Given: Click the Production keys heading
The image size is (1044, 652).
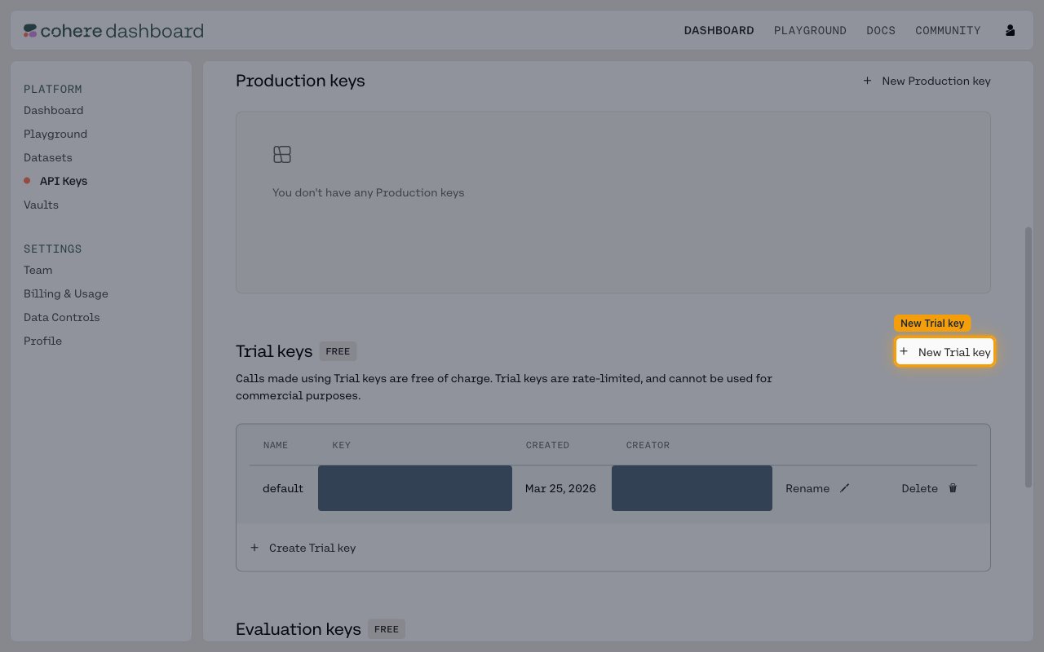Looking at the screenshot, I should click(x=300, y=81).
